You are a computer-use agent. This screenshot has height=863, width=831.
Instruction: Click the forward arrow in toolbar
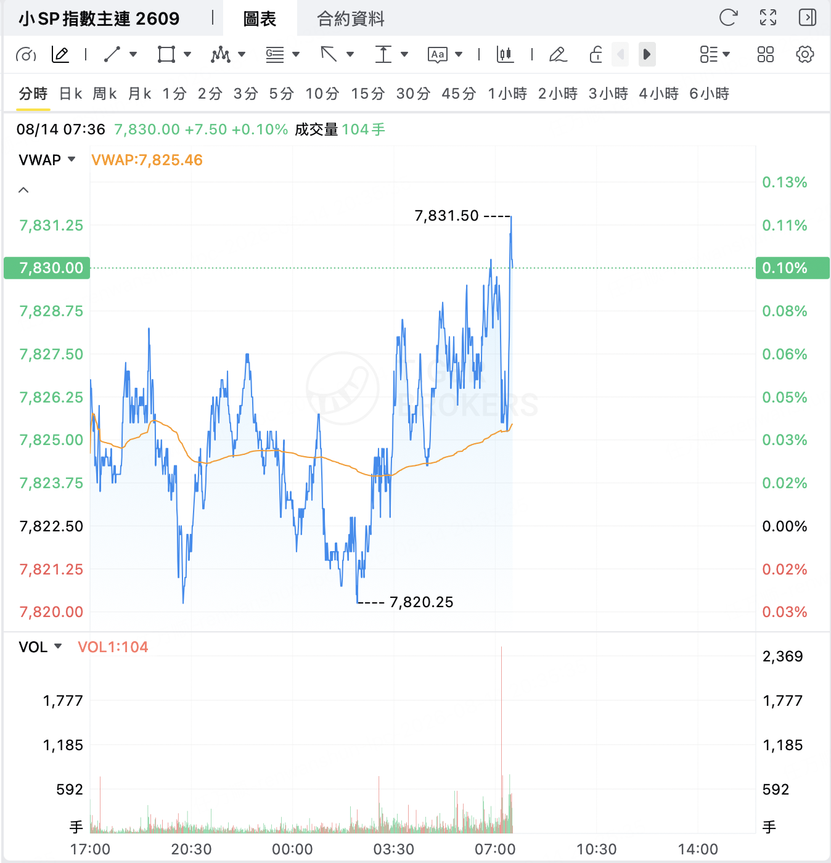[x=647, y=54]
